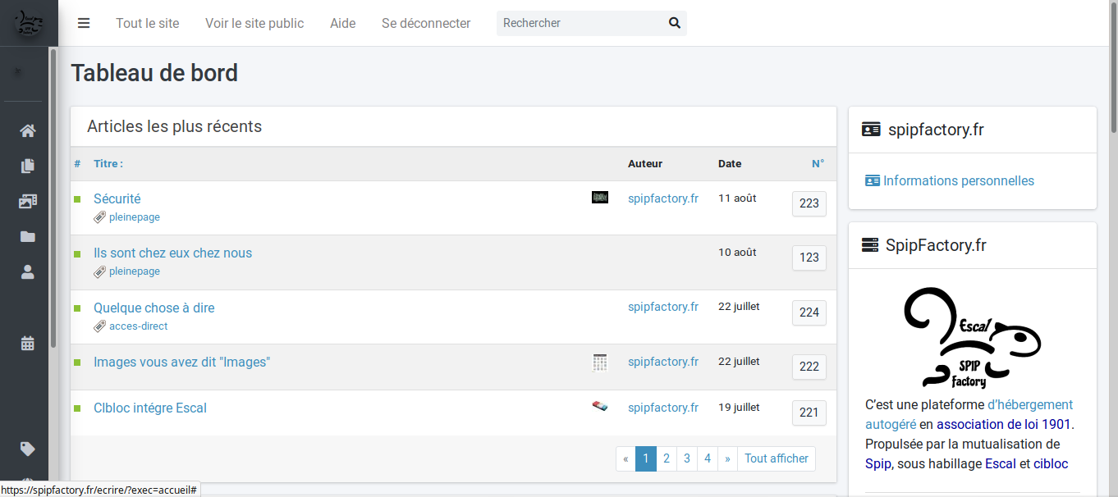This screenshot has width=1118, height=497.
Task: Open the home icon in sidebar
Action: (28, 131)
